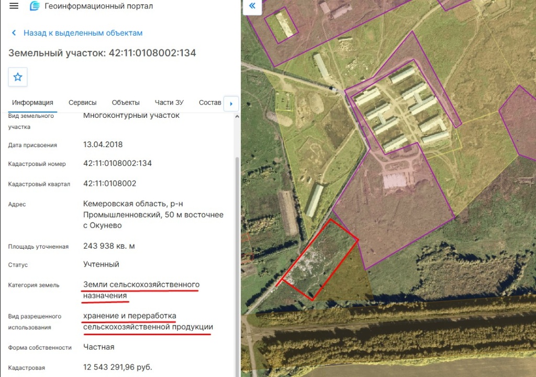Click the Геоинформационный портал logo icon
Image resolution: width=536 pixels, height=377 pixels.
click(35, 6)
